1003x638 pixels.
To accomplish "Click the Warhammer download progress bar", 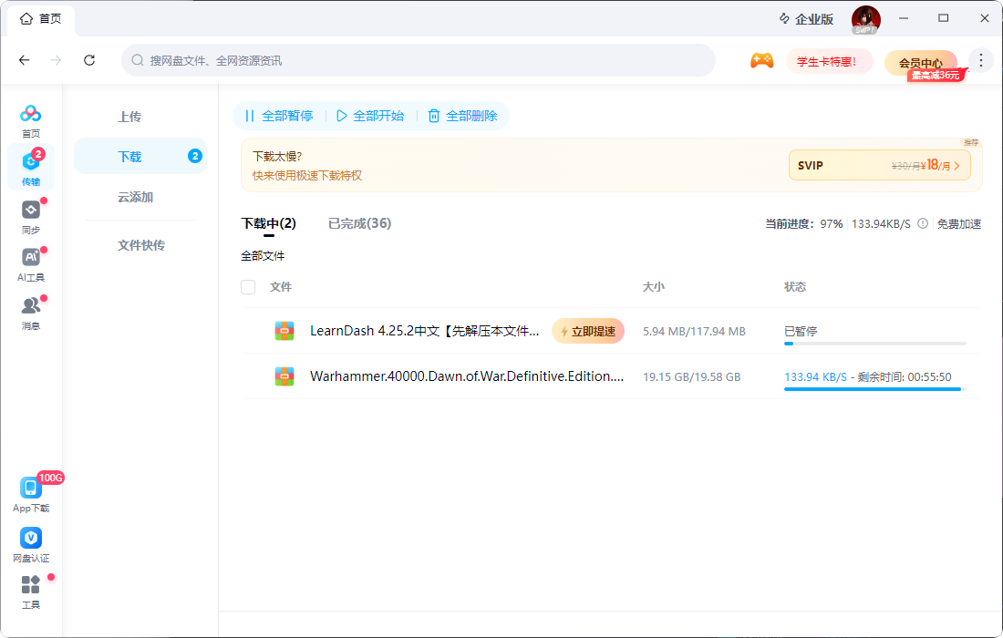I will (x=873, y=389).
